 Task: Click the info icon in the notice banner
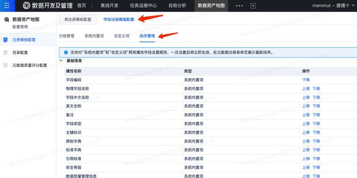pyautogui.click(x=66, y=53)
